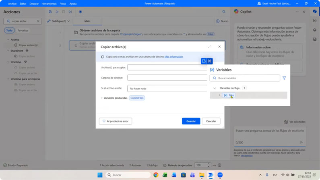Expand Variables producidas section
Image resolution: width=320 pixels, height=180 pixels.
coord(102,98)
